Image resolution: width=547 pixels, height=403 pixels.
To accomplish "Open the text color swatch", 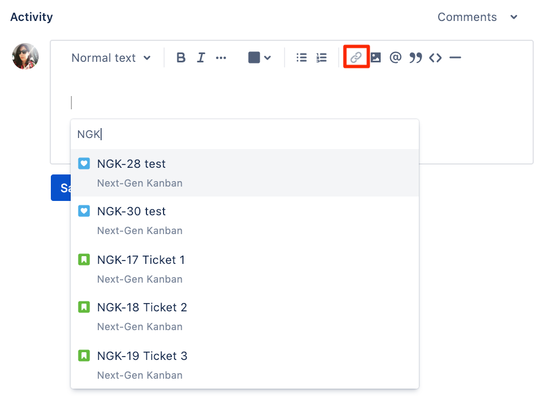I will point(254,57).
